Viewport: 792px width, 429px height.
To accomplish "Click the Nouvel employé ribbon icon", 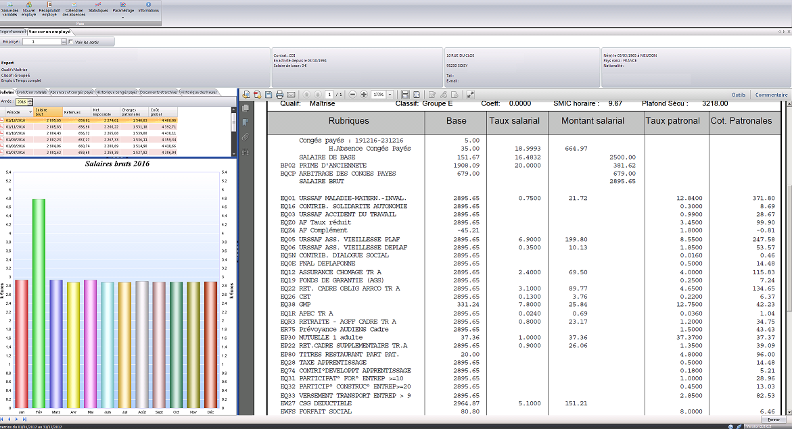I will tap(29, 9).
